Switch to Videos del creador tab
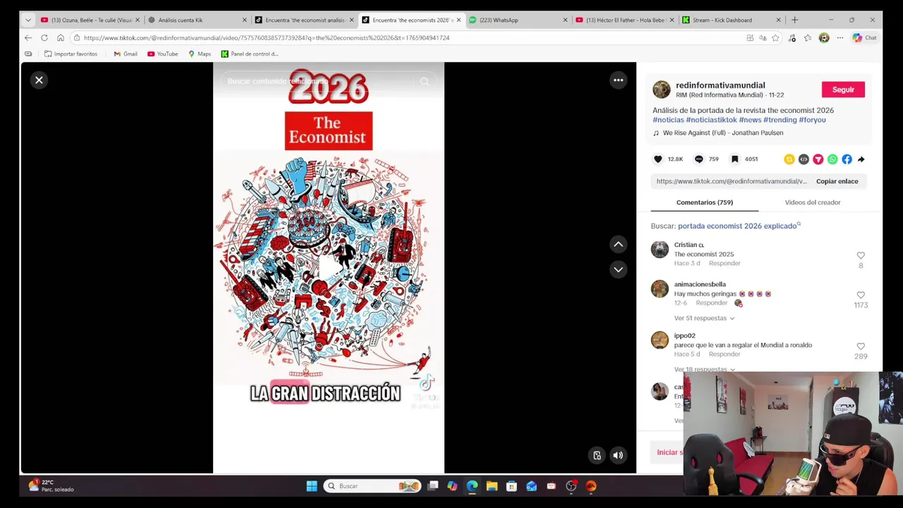Image resolution: width=903 pixels, height=508 pixels. (813, 202)
